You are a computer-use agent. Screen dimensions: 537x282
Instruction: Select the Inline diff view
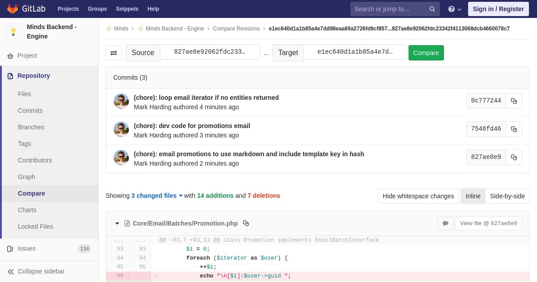click(473, 196)
